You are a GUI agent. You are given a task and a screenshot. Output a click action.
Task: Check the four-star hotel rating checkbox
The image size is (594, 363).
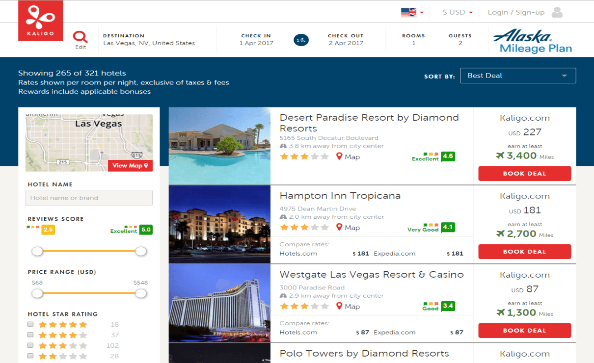point(30,335)
